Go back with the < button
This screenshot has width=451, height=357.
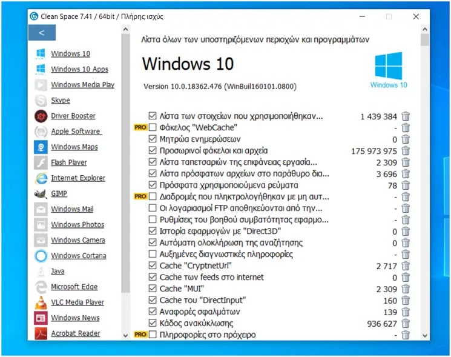[x=42, y=33]
